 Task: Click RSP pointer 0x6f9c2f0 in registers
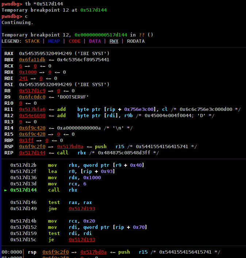32,147
